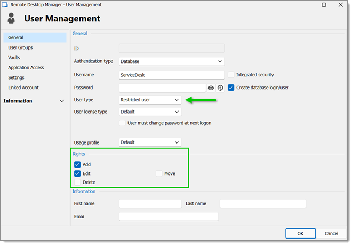Uncheck the Add right

77,164
